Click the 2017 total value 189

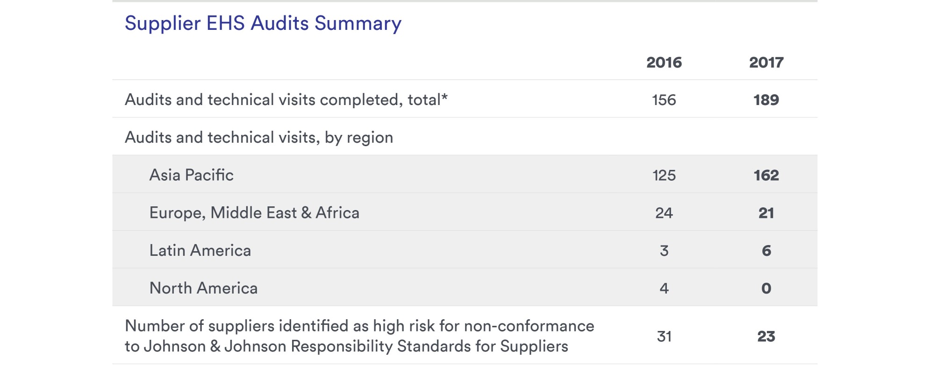click(766, 100)
